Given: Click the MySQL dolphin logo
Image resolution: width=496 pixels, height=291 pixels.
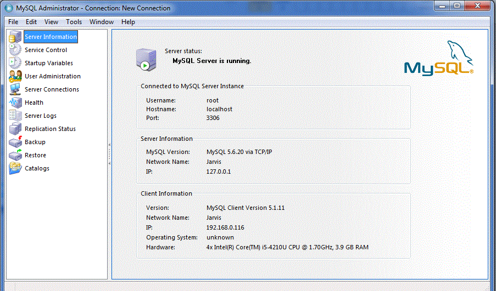Looking at the screenshot, I should point(439,59).
